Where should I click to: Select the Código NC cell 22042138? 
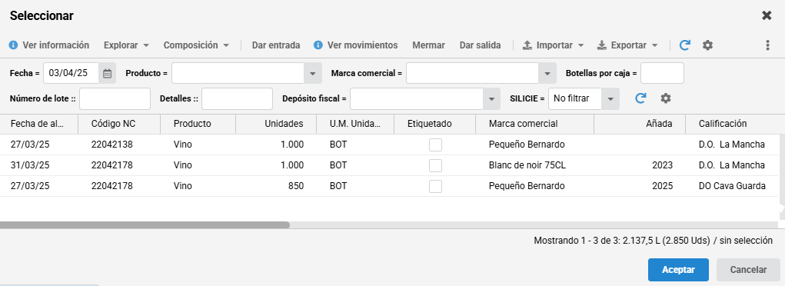(119, 145)
